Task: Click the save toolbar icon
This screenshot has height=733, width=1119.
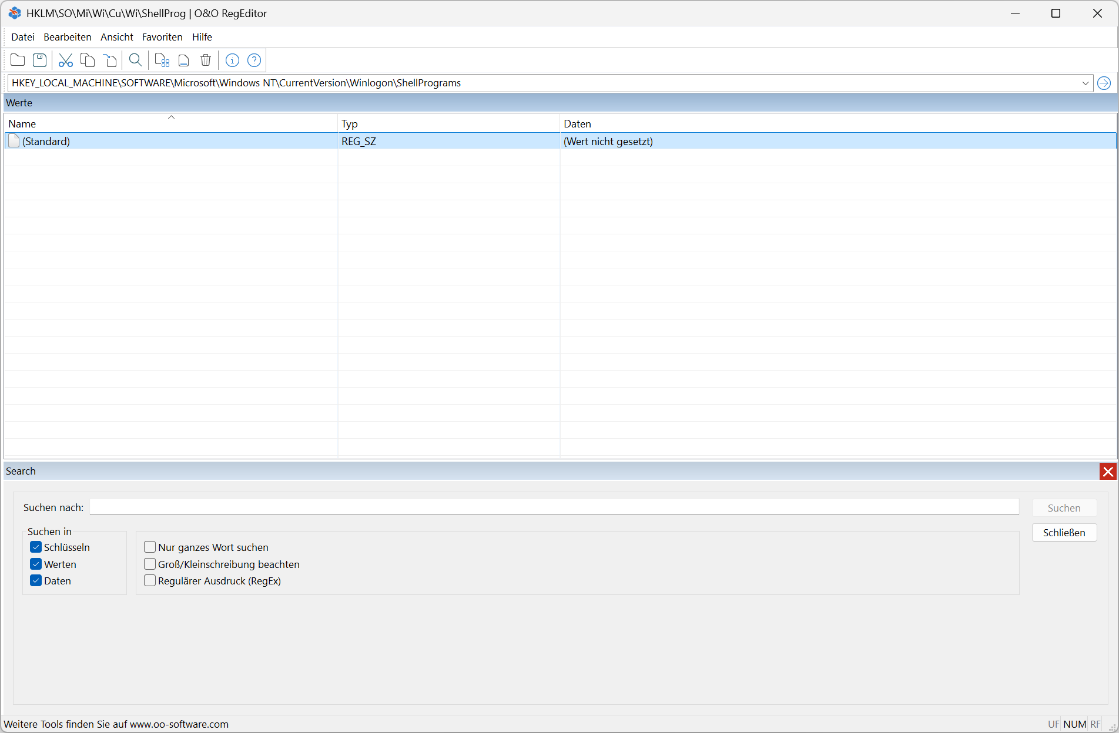Action: pos(39,60)
